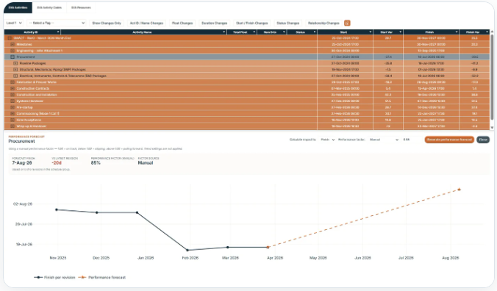Expand Structural, Mechanical, Piping Packages row
Screen dimensions: 497x291
click(15, 70)
